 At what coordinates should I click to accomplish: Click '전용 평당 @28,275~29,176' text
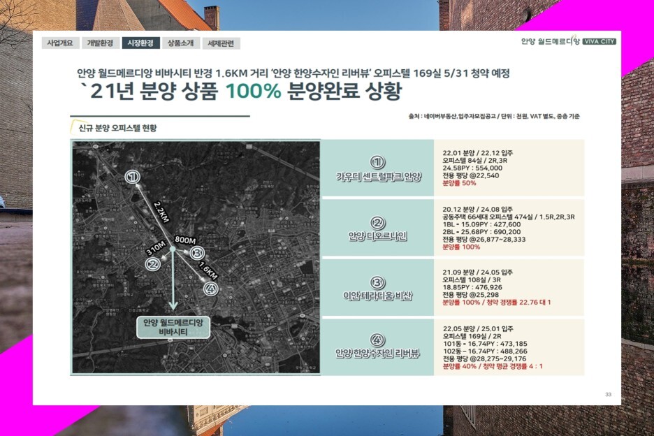click(x=485, y=359)
